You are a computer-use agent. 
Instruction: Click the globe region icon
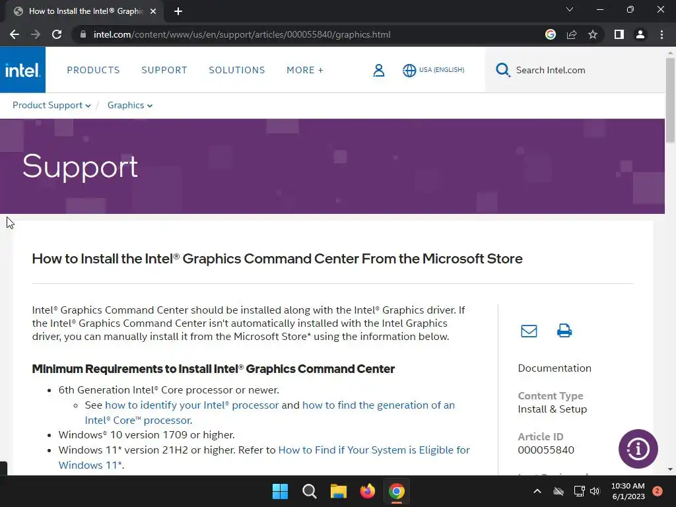(x=409, y=70)
